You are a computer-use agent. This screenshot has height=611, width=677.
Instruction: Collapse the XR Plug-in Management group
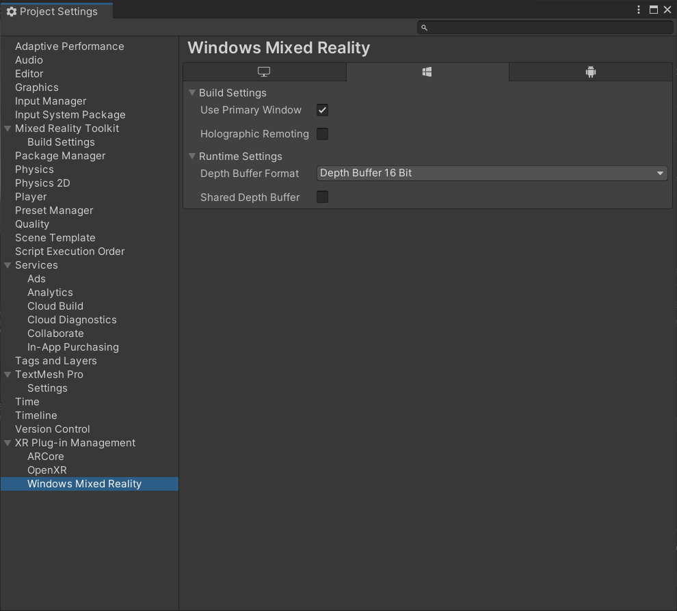(8, 443)
